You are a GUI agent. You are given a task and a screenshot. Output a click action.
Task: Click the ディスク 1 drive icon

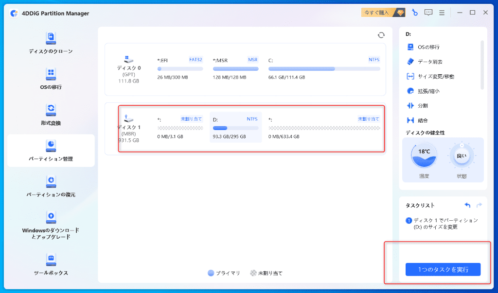click(128, 118)
